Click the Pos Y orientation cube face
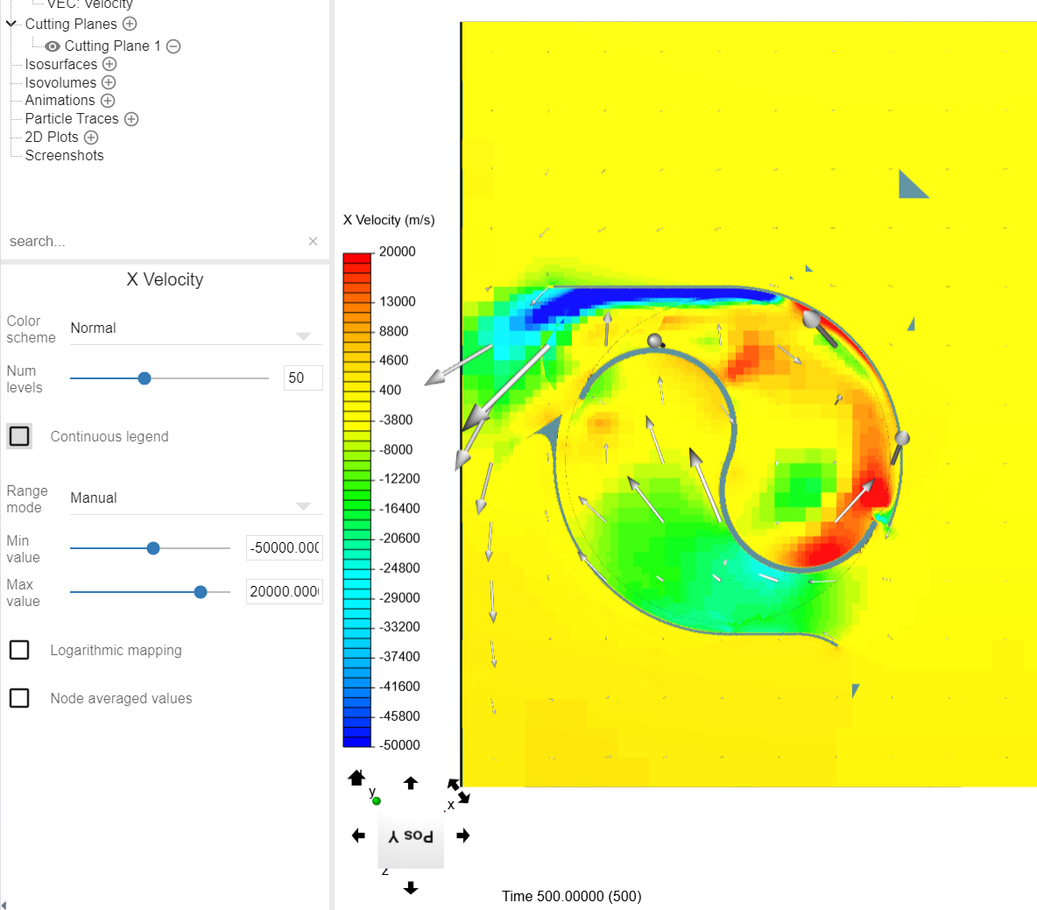This screenshot has height=910, width=1037. (411, 837)
